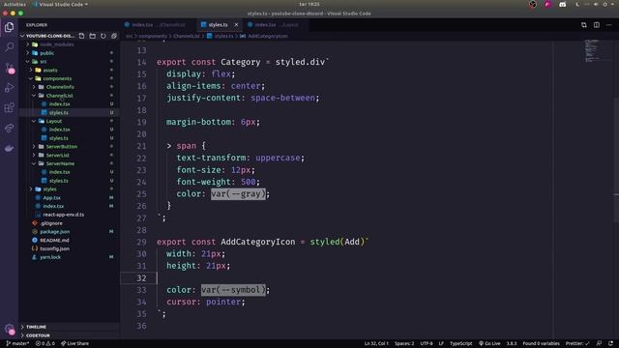Viewport: 619px width, 348px height.
Task: Expand the ServerList folder
Action: click(x=69, y=155)
